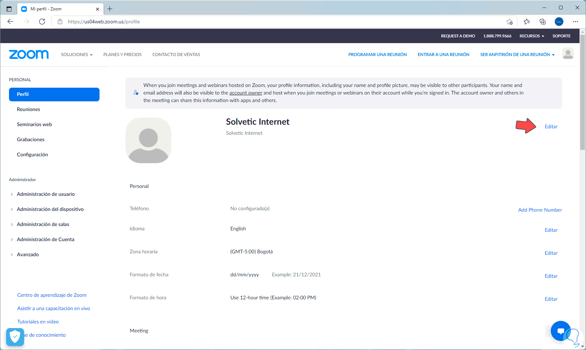
Task: Open browser Favorites list icon
Action: click(x=527, y=22)
